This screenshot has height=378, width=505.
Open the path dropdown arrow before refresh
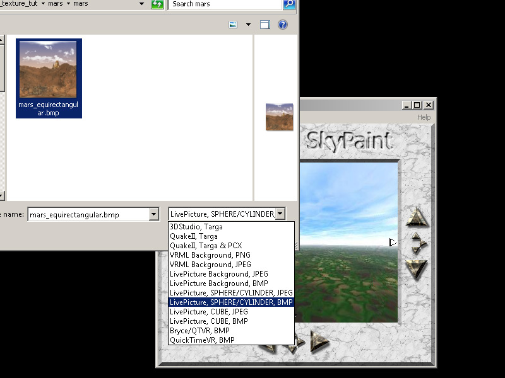(141, 4)
